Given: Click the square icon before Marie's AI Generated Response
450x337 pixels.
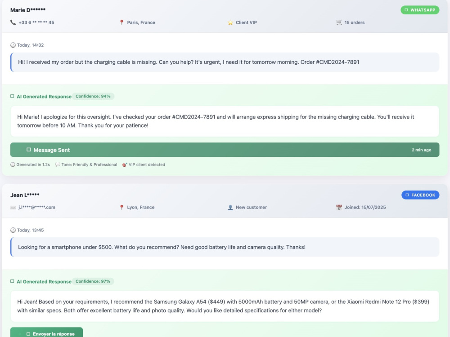Looking at the screenshot, I should tap(12, 96).
